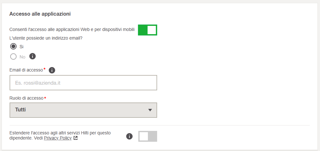
Task: Disable web and mobile application access toggle
Action: point(148,30)
